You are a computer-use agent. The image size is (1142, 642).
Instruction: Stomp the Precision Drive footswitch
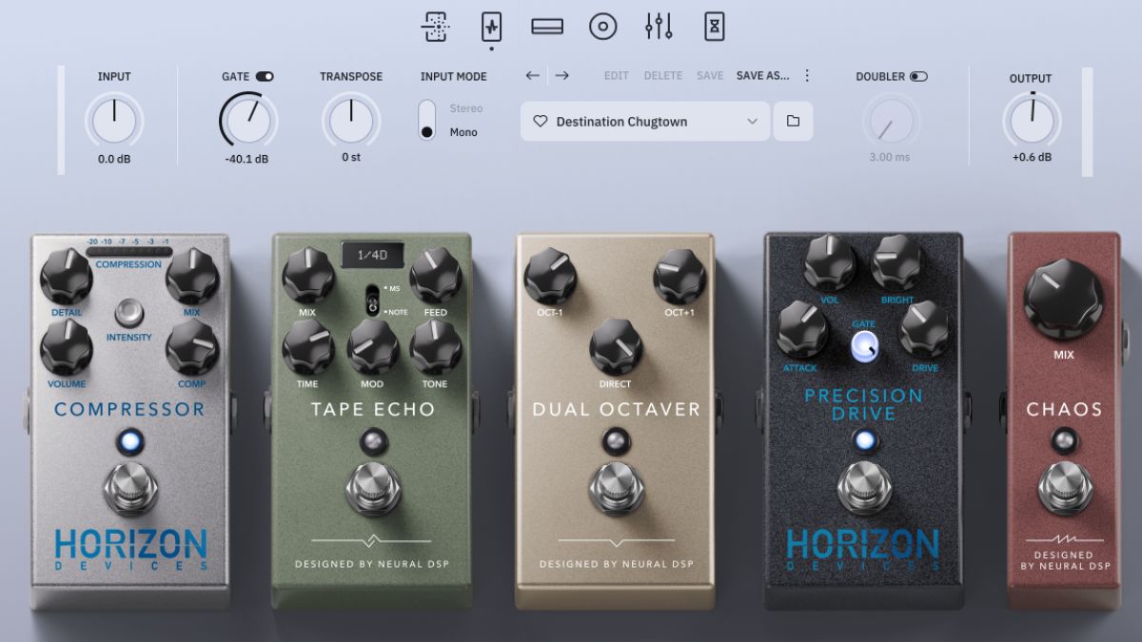coord(864,489)
